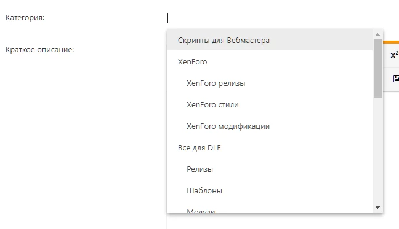The image size is (399, 229).
Task: Focus the Категория search input field
Action: point(275,18)
